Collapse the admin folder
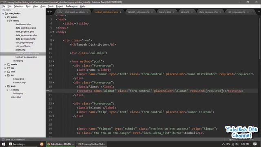The height and width of the screenshot is (147, 261). (5, 17)
